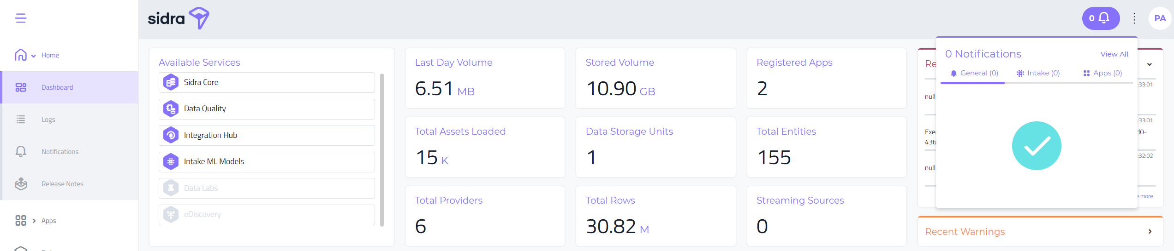This screenshot has height=251, width=1174.
Task: Click the Intake ML Models icon
Action: coord(171,162)
